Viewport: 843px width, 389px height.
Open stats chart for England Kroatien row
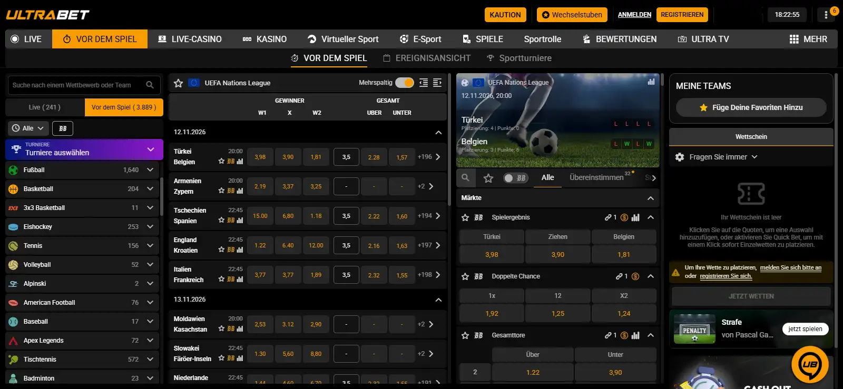tap(240, 250)
